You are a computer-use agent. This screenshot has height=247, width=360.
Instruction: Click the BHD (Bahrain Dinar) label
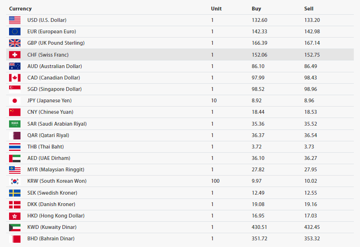[x=51, y=238]
